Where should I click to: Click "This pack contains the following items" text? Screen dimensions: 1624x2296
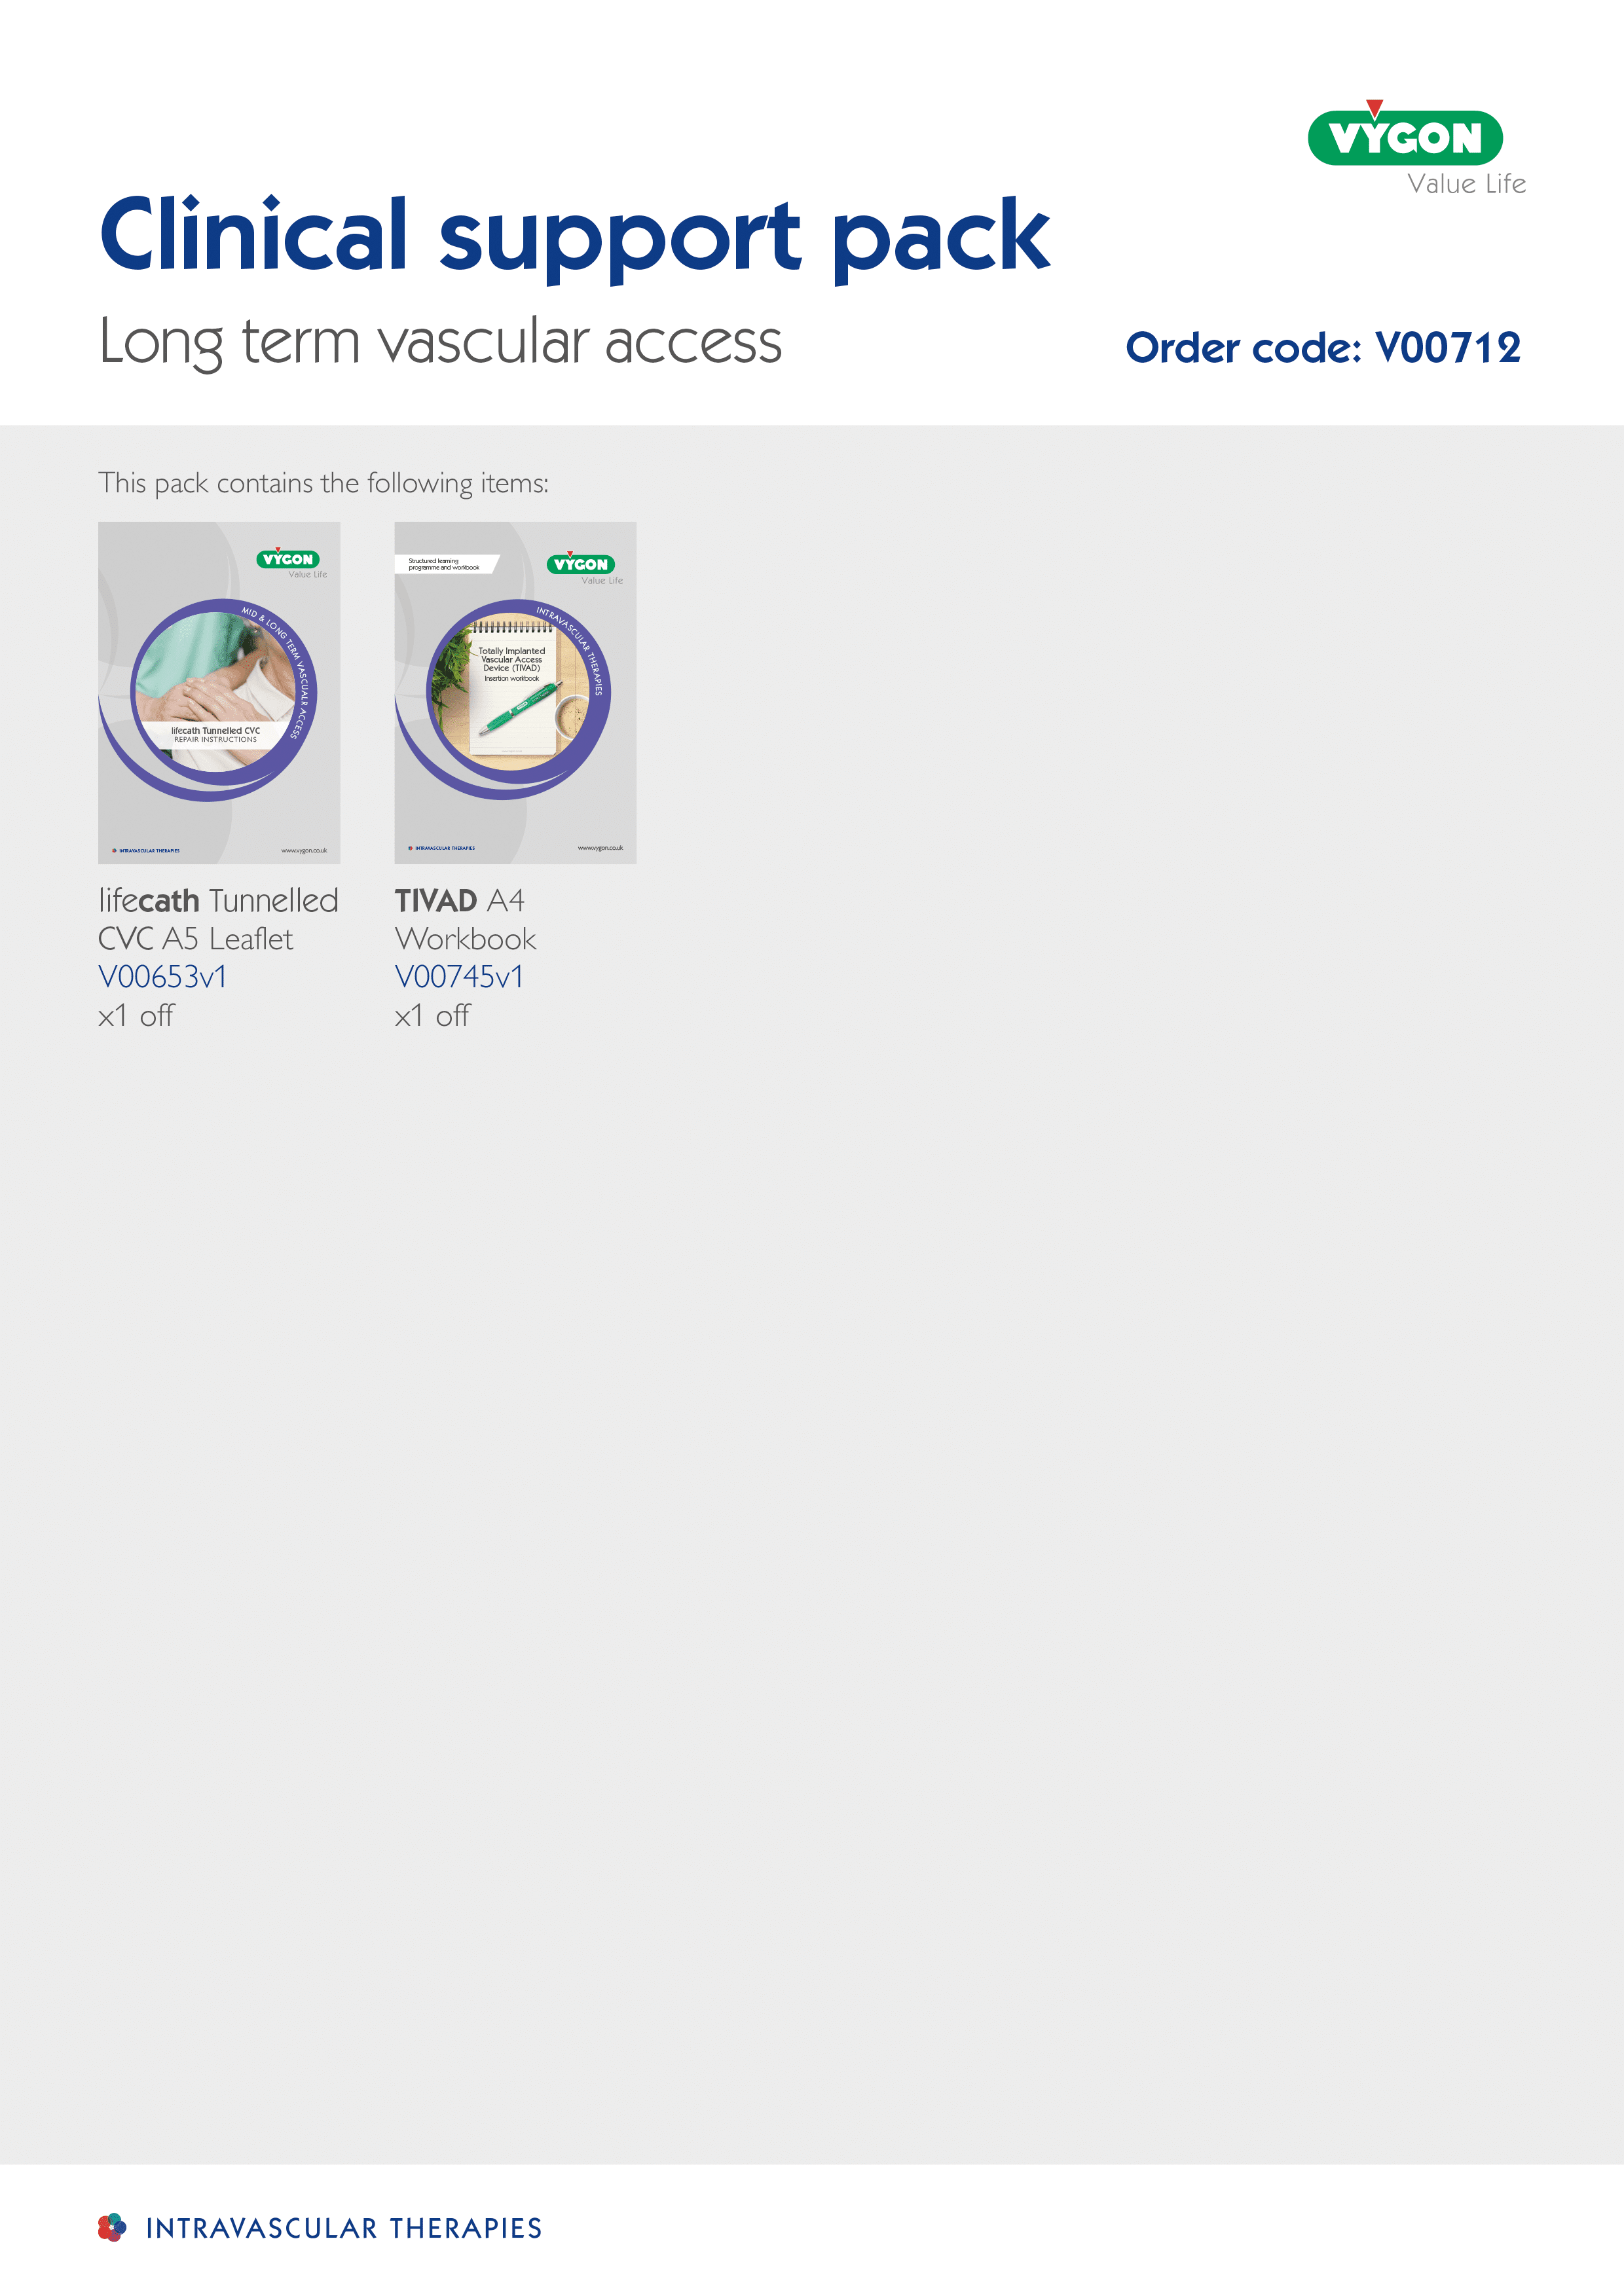pos(323,483)
